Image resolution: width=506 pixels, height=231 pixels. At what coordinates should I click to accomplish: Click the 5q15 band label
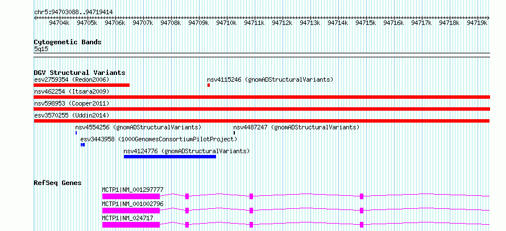[x=41, y=49]
